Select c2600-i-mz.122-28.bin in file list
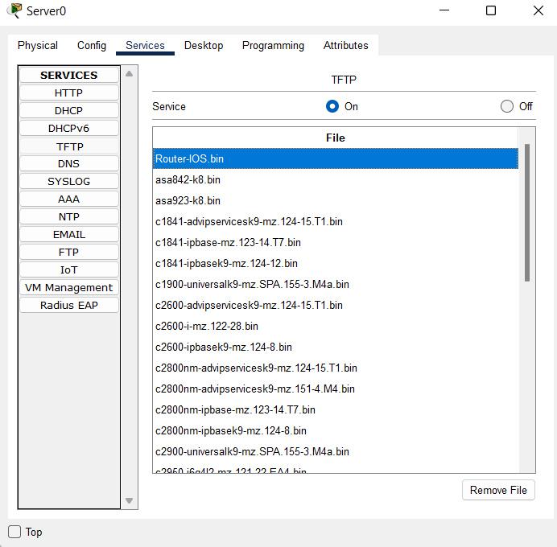This screenshot has width=557, height=547. tap(207, 327)
